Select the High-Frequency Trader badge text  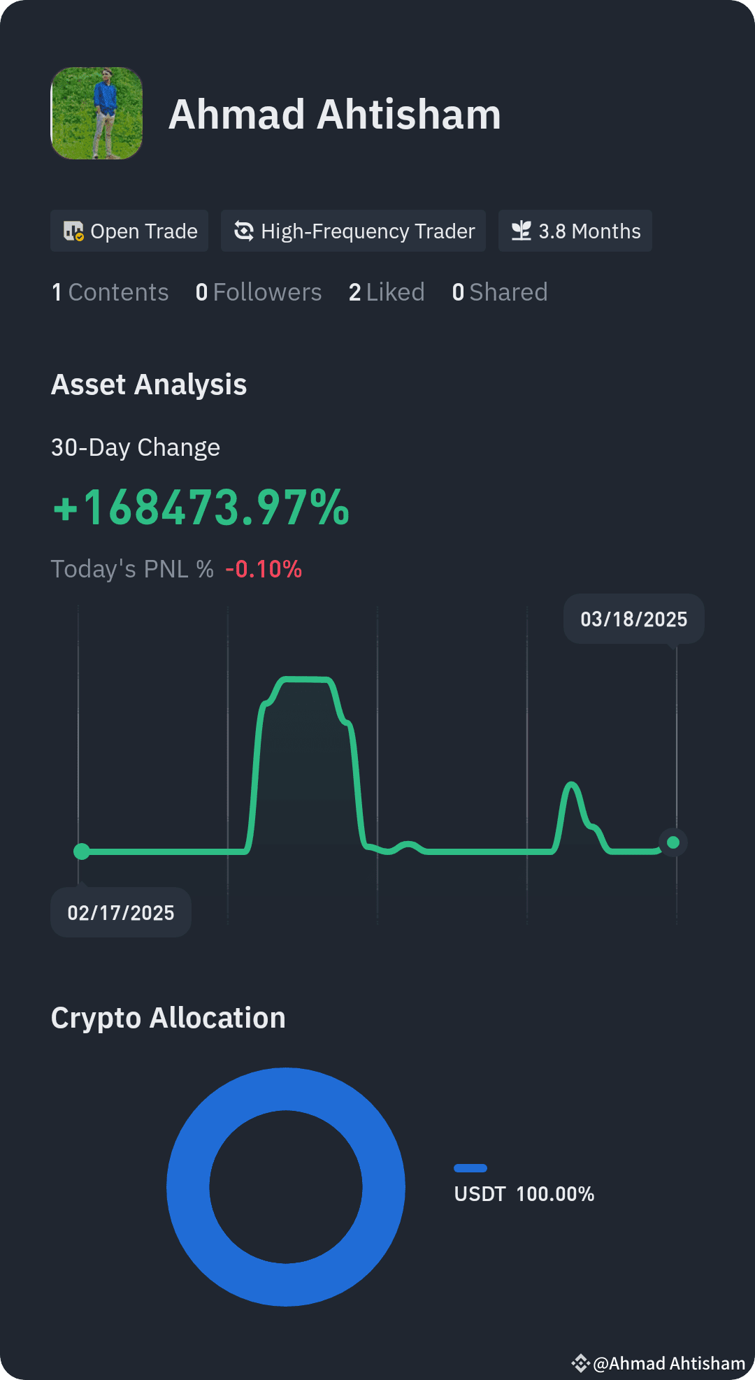click(368, 231)
